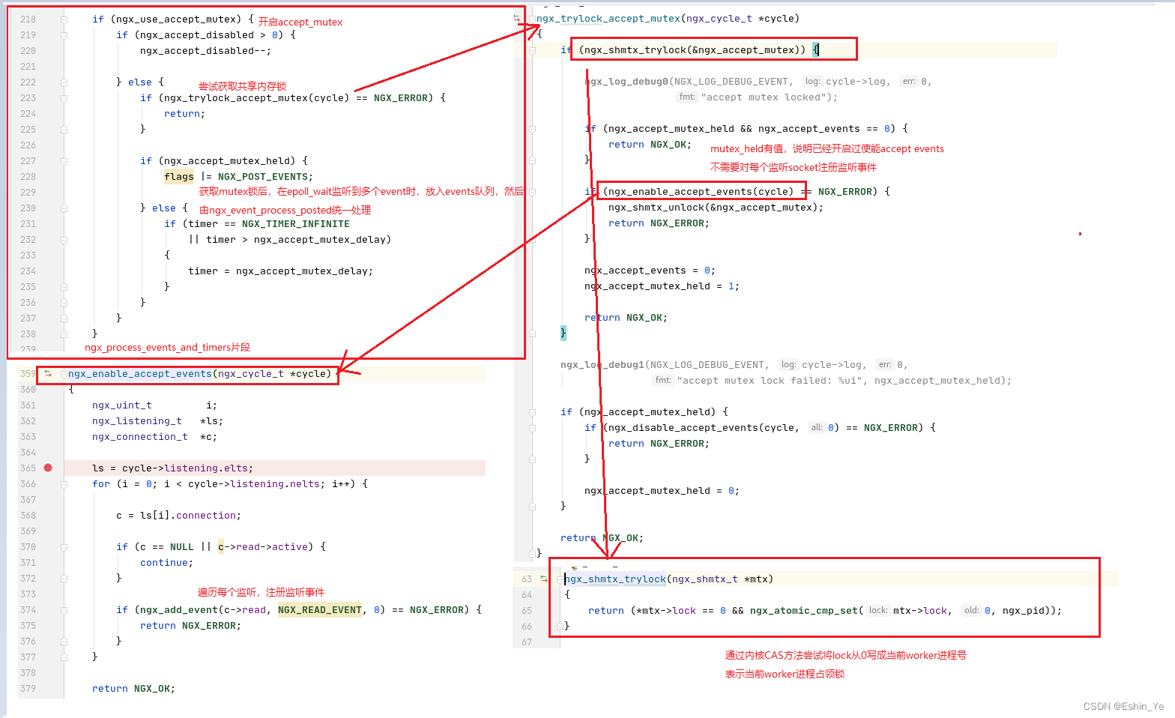1175x718 pixels.
Task: Fold the if block at line 227
Action: (x=64, y=161)
